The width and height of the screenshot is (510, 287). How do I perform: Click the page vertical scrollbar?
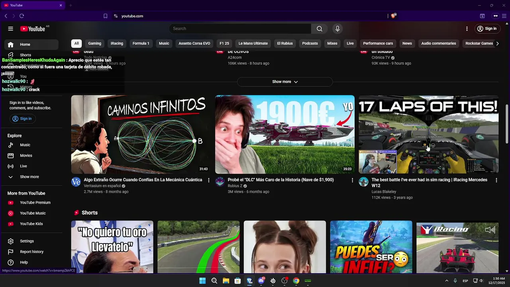[507, 124]
